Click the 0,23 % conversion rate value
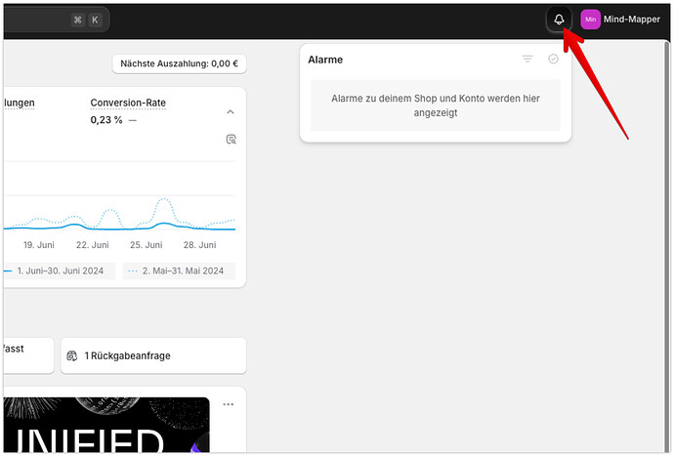 tap(106, 120)
